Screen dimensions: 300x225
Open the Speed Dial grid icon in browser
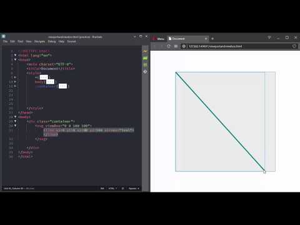pyautogui.click(x=176, y=46)
